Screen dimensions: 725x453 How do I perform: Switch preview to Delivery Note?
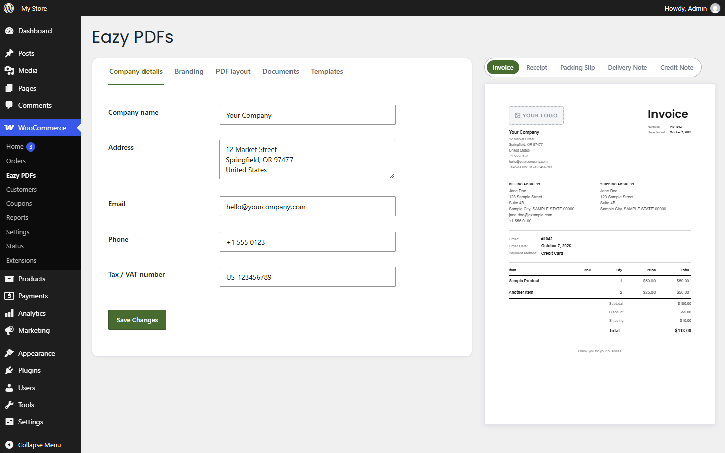click(x=627, y=67)
